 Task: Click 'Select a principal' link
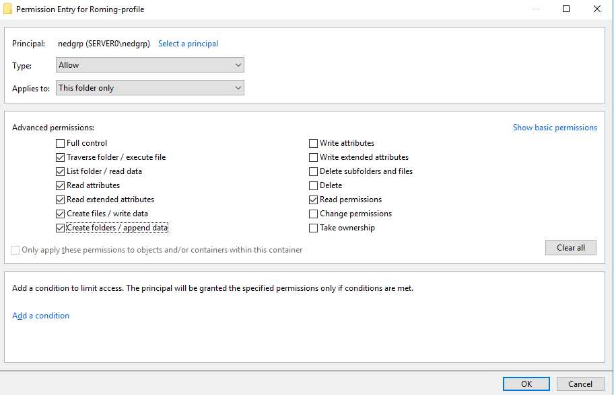pyautogui.click(x=188, y=44)
